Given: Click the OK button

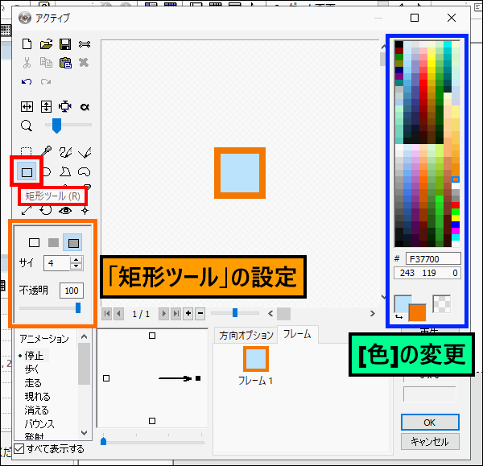Looking at the screenshot, I should coord(430,423).
